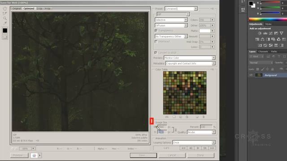Open the Quality Bicubic dropdown
This screenshot has height=161, width=287.
coord(201,132)
